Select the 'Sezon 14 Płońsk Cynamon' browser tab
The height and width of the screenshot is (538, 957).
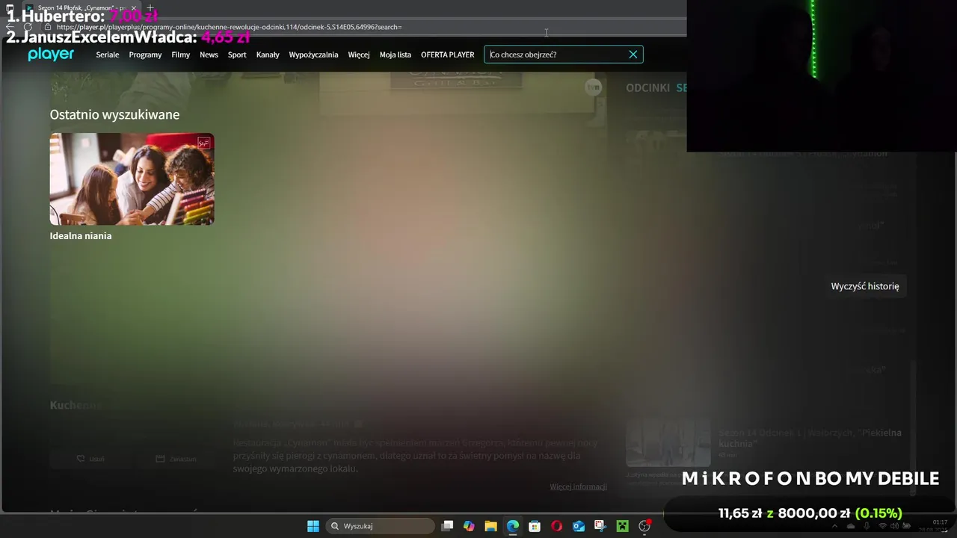coord(81,7)
